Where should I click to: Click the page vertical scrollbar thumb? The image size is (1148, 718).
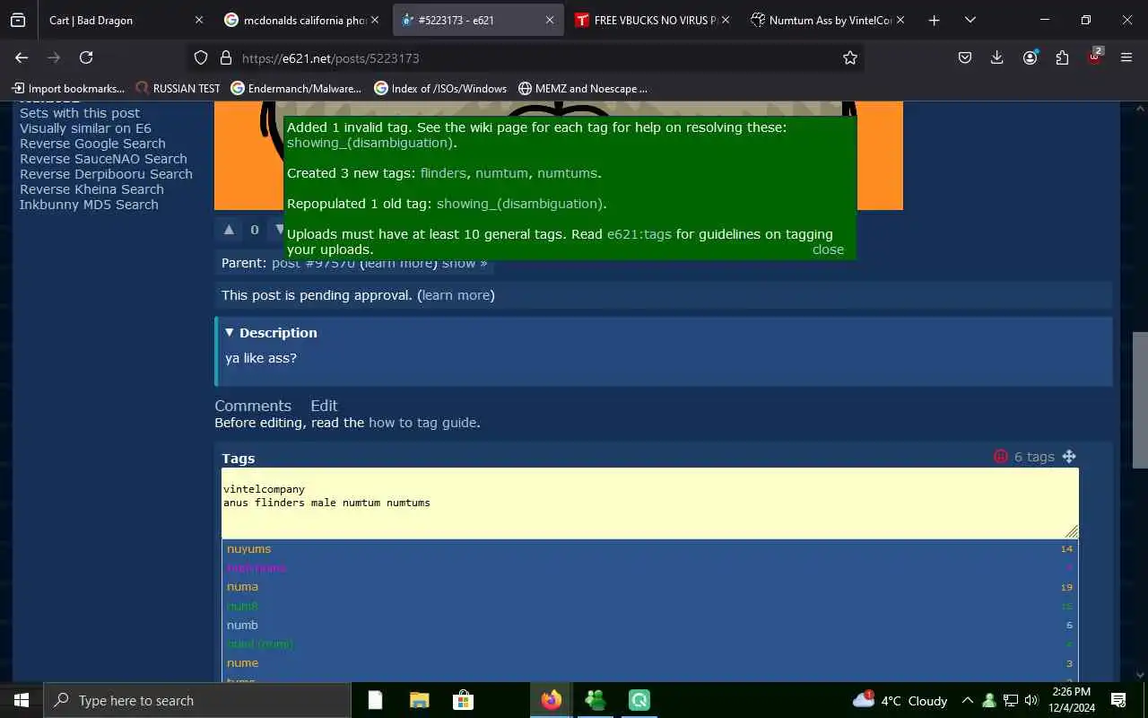click(x=1140, y=399)
